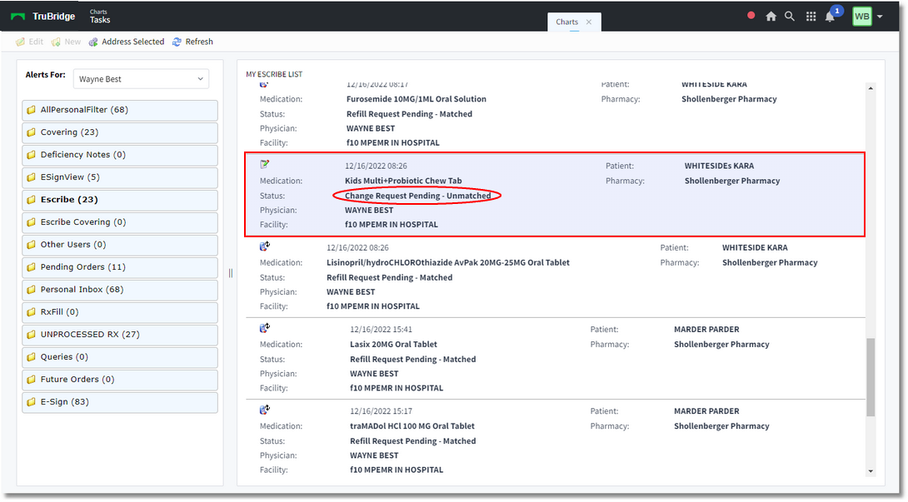Open ESignView (5) folder
908x502 pixels.
tap(120, 178)
